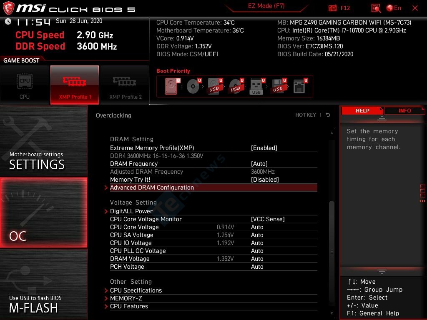This screenshot has width=427, height=320.
Task: Switch to the INFO tab
Action: coord(404,110)
